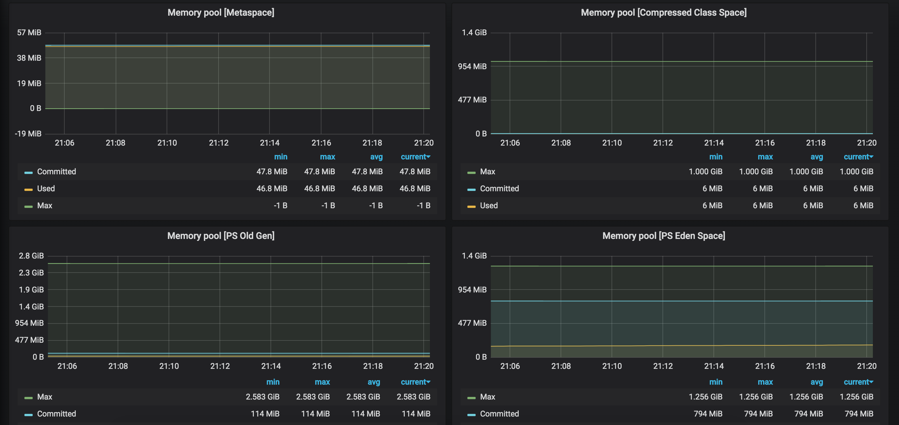Click the 57 MiB axis label on Metaspace graph

[x=29, y=33]
